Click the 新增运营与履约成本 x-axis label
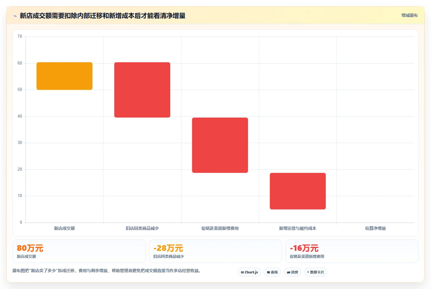This screenshot has height=289, width=431. pos(298,228)
